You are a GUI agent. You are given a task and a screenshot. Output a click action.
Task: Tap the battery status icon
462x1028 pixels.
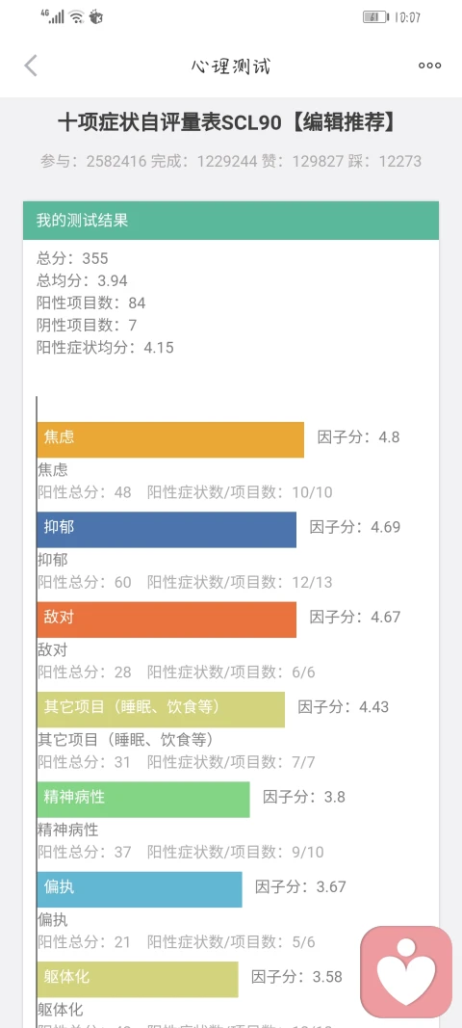tap(374, 17)
